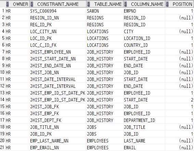194x151 pixels.
Task: Select the EMAIL column name cell
Action: pyautogui.click(x=144, y=148)
